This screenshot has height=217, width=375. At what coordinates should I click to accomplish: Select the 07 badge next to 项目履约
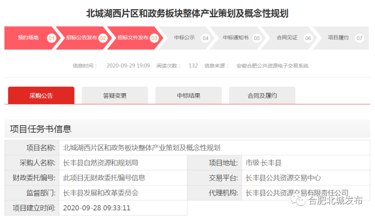(359, 38)
